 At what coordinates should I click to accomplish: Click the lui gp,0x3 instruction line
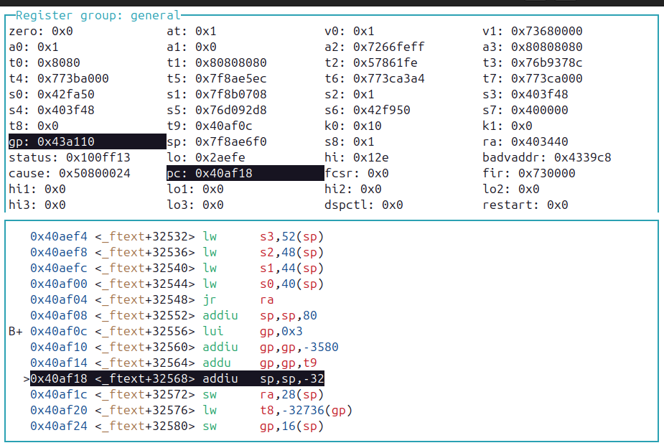click(x=167, y=331)
